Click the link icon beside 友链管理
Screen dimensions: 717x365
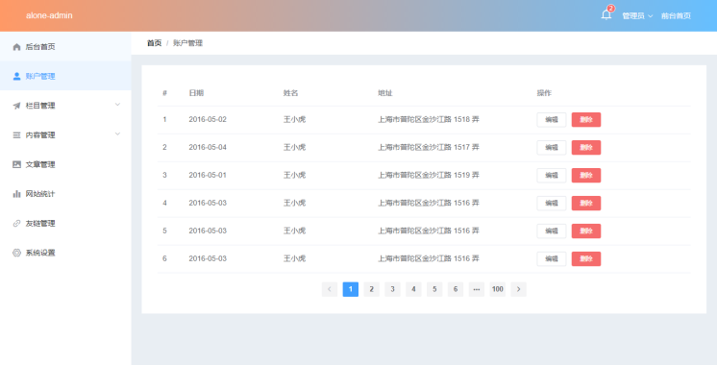pyautogui.click(x=17, y=224)
